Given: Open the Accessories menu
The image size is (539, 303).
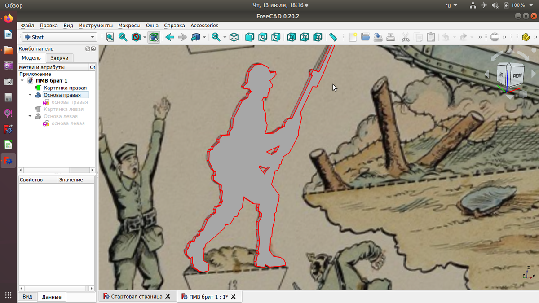Looking at the screenshot, I should tap(204, 26).
